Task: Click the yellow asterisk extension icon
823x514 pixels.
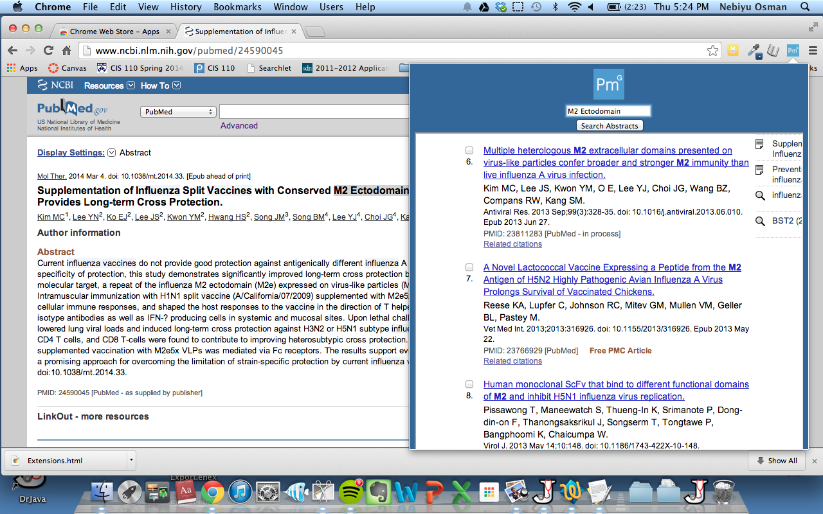Action: coord(733,50)
